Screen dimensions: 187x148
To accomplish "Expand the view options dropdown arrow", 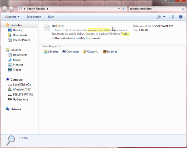I will (x=164, y=17).
